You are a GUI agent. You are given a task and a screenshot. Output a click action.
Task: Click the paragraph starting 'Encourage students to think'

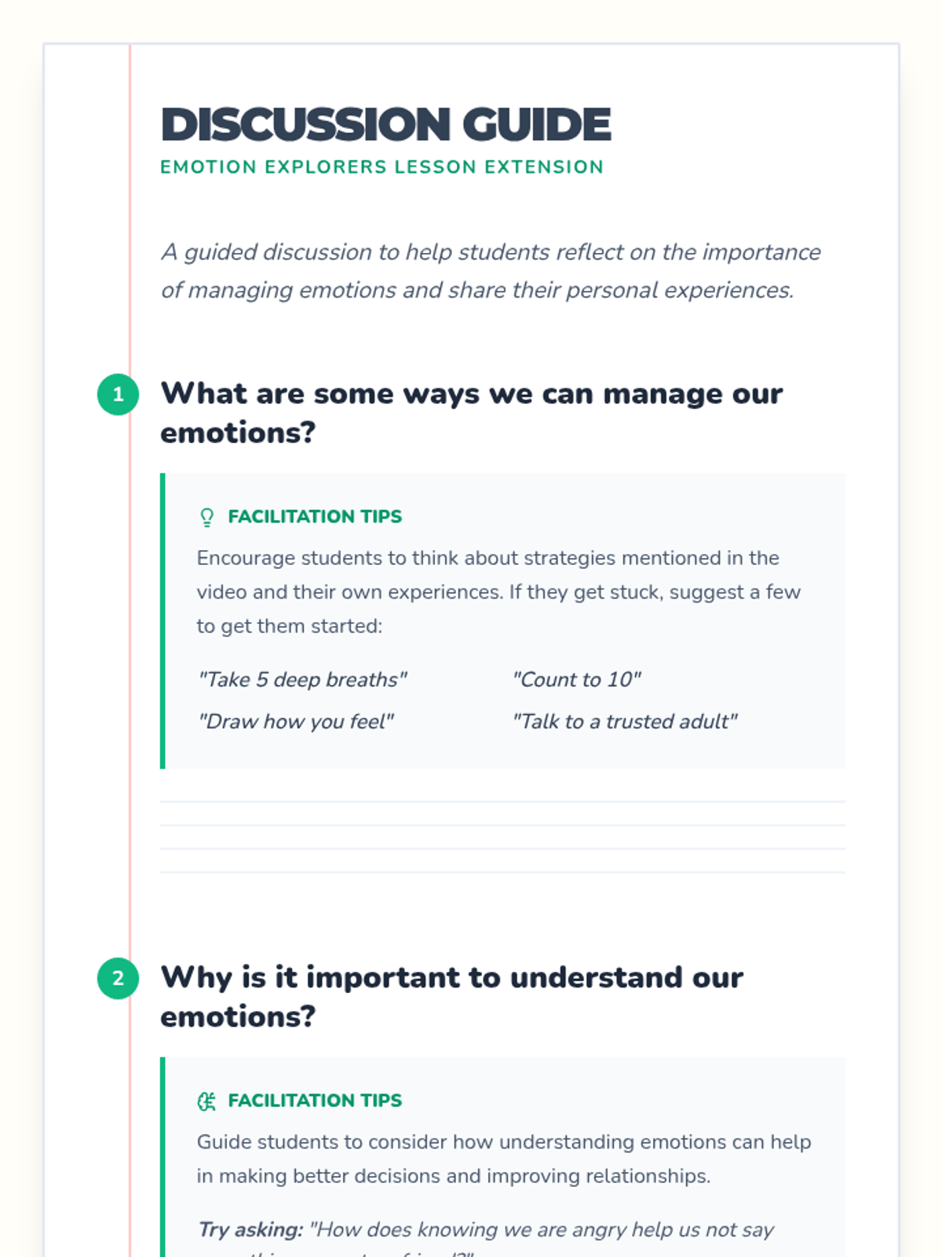[x=498, y=592]
